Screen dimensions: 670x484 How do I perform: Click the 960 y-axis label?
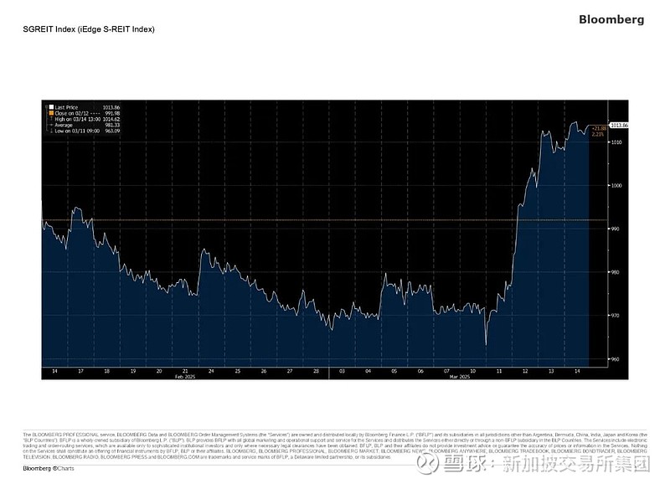[x=615, y=359]
